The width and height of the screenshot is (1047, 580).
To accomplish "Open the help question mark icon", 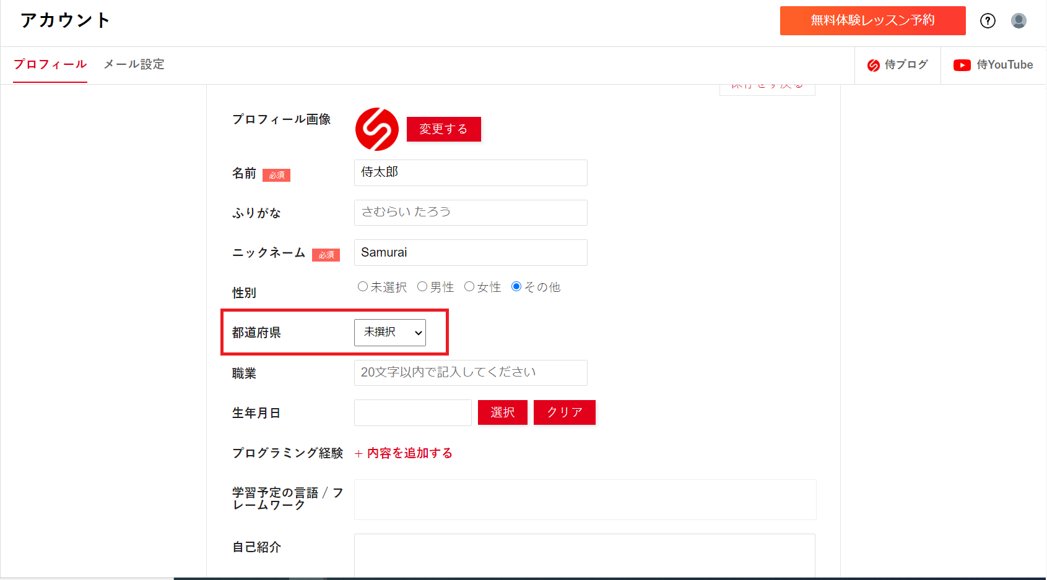I will point(988,21).
